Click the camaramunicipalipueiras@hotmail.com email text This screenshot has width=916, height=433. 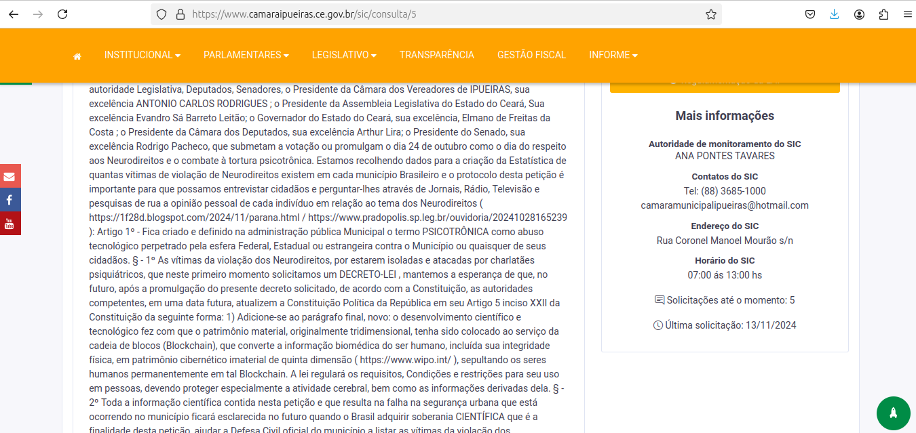725,205
